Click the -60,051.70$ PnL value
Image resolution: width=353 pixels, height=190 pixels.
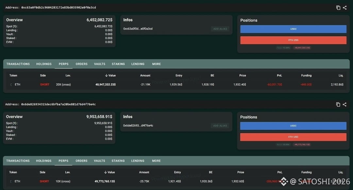click(275, 85)
